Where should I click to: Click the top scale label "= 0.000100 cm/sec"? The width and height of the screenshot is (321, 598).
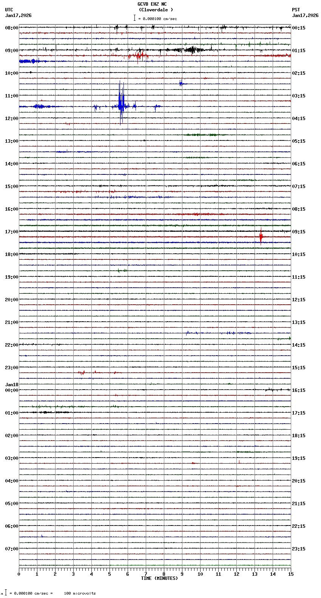157,18
